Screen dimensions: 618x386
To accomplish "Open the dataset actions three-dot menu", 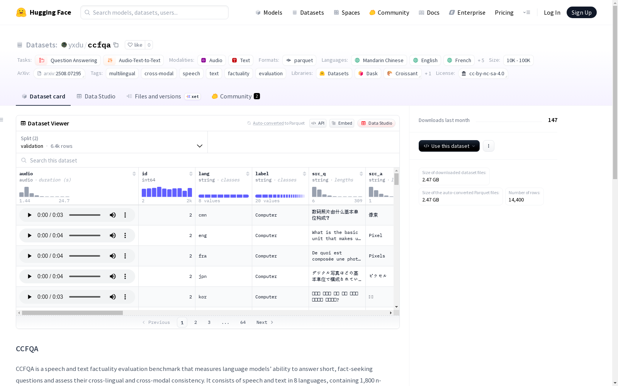I will (x=489, y=146).
